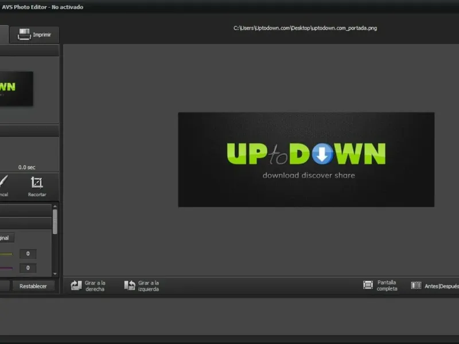The height and width of the screenshot is (344, 459).
Task: Select the Recortar crop tool
Action: click(37, 187)
